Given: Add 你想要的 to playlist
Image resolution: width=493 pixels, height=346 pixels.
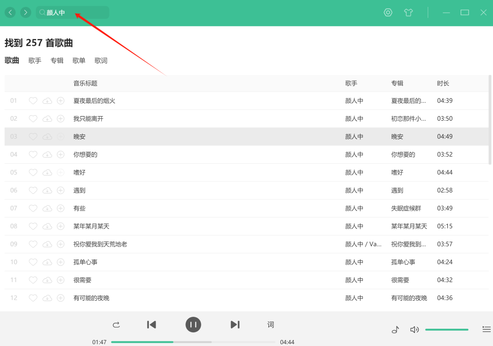Looking at the screenshot, I should tap(61, 154).
